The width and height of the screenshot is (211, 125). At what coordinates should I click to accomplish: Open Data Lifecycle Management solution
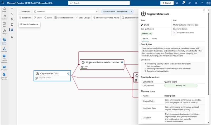[4, 59]
